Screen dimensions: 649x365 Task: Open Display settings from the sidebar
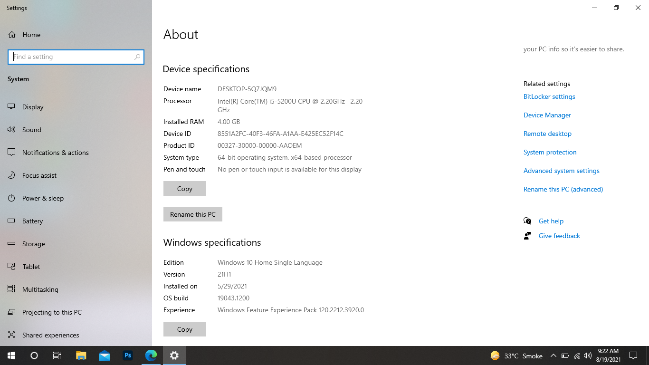[32, 106]
